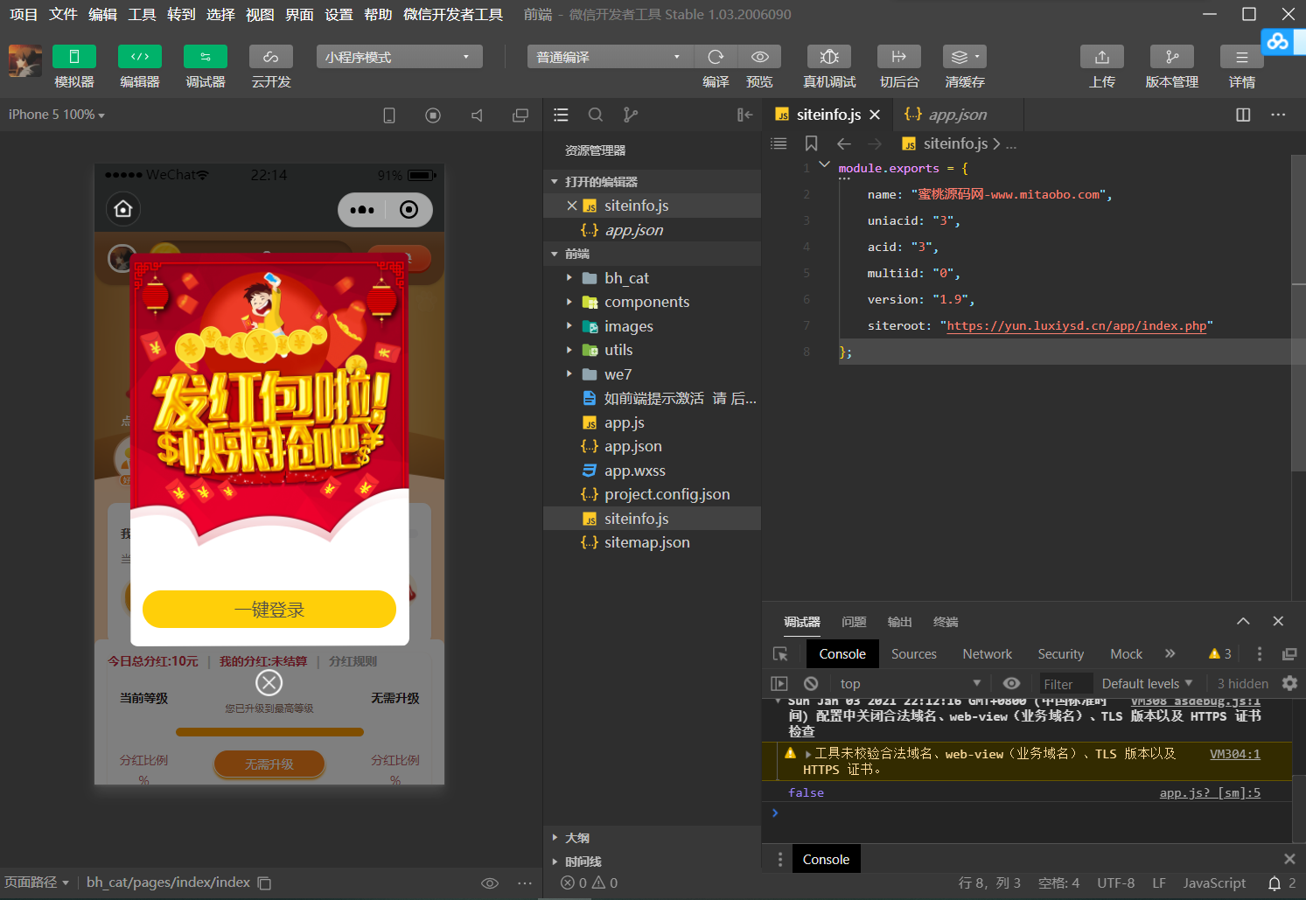Click the 上传 upload icon
The width and height of the screenshot is (1306, 900).
1102,57
